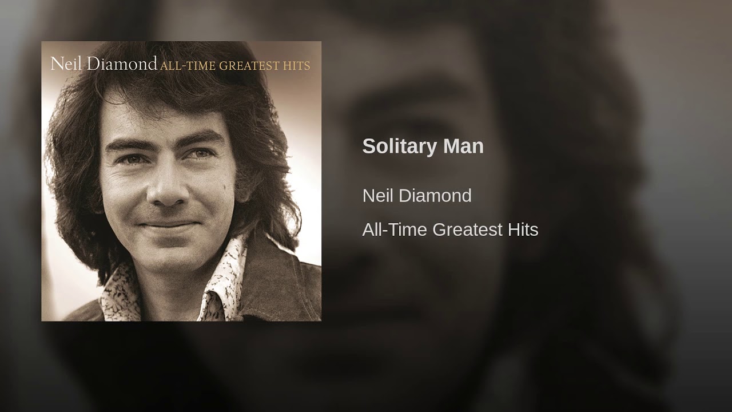732x412 pixels.
Task: Open the "All-Time Greatest Hits" album line
Action: 450,229
